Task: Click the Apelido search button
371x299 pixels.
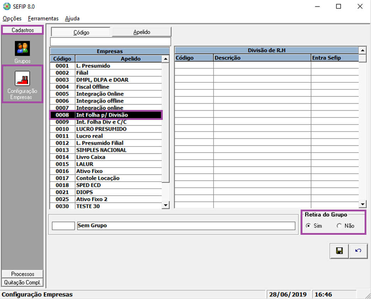Action: tap(141, 32)
